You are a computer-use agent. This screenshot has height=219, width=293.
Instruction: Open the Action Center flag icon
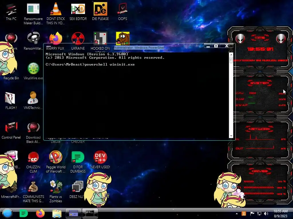point(252,214)
